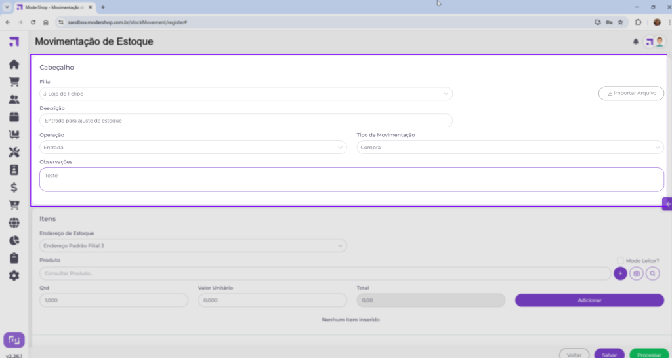Click the magnifier product search icon
This screenshot has height=358, width=672.
click(652, 273)
